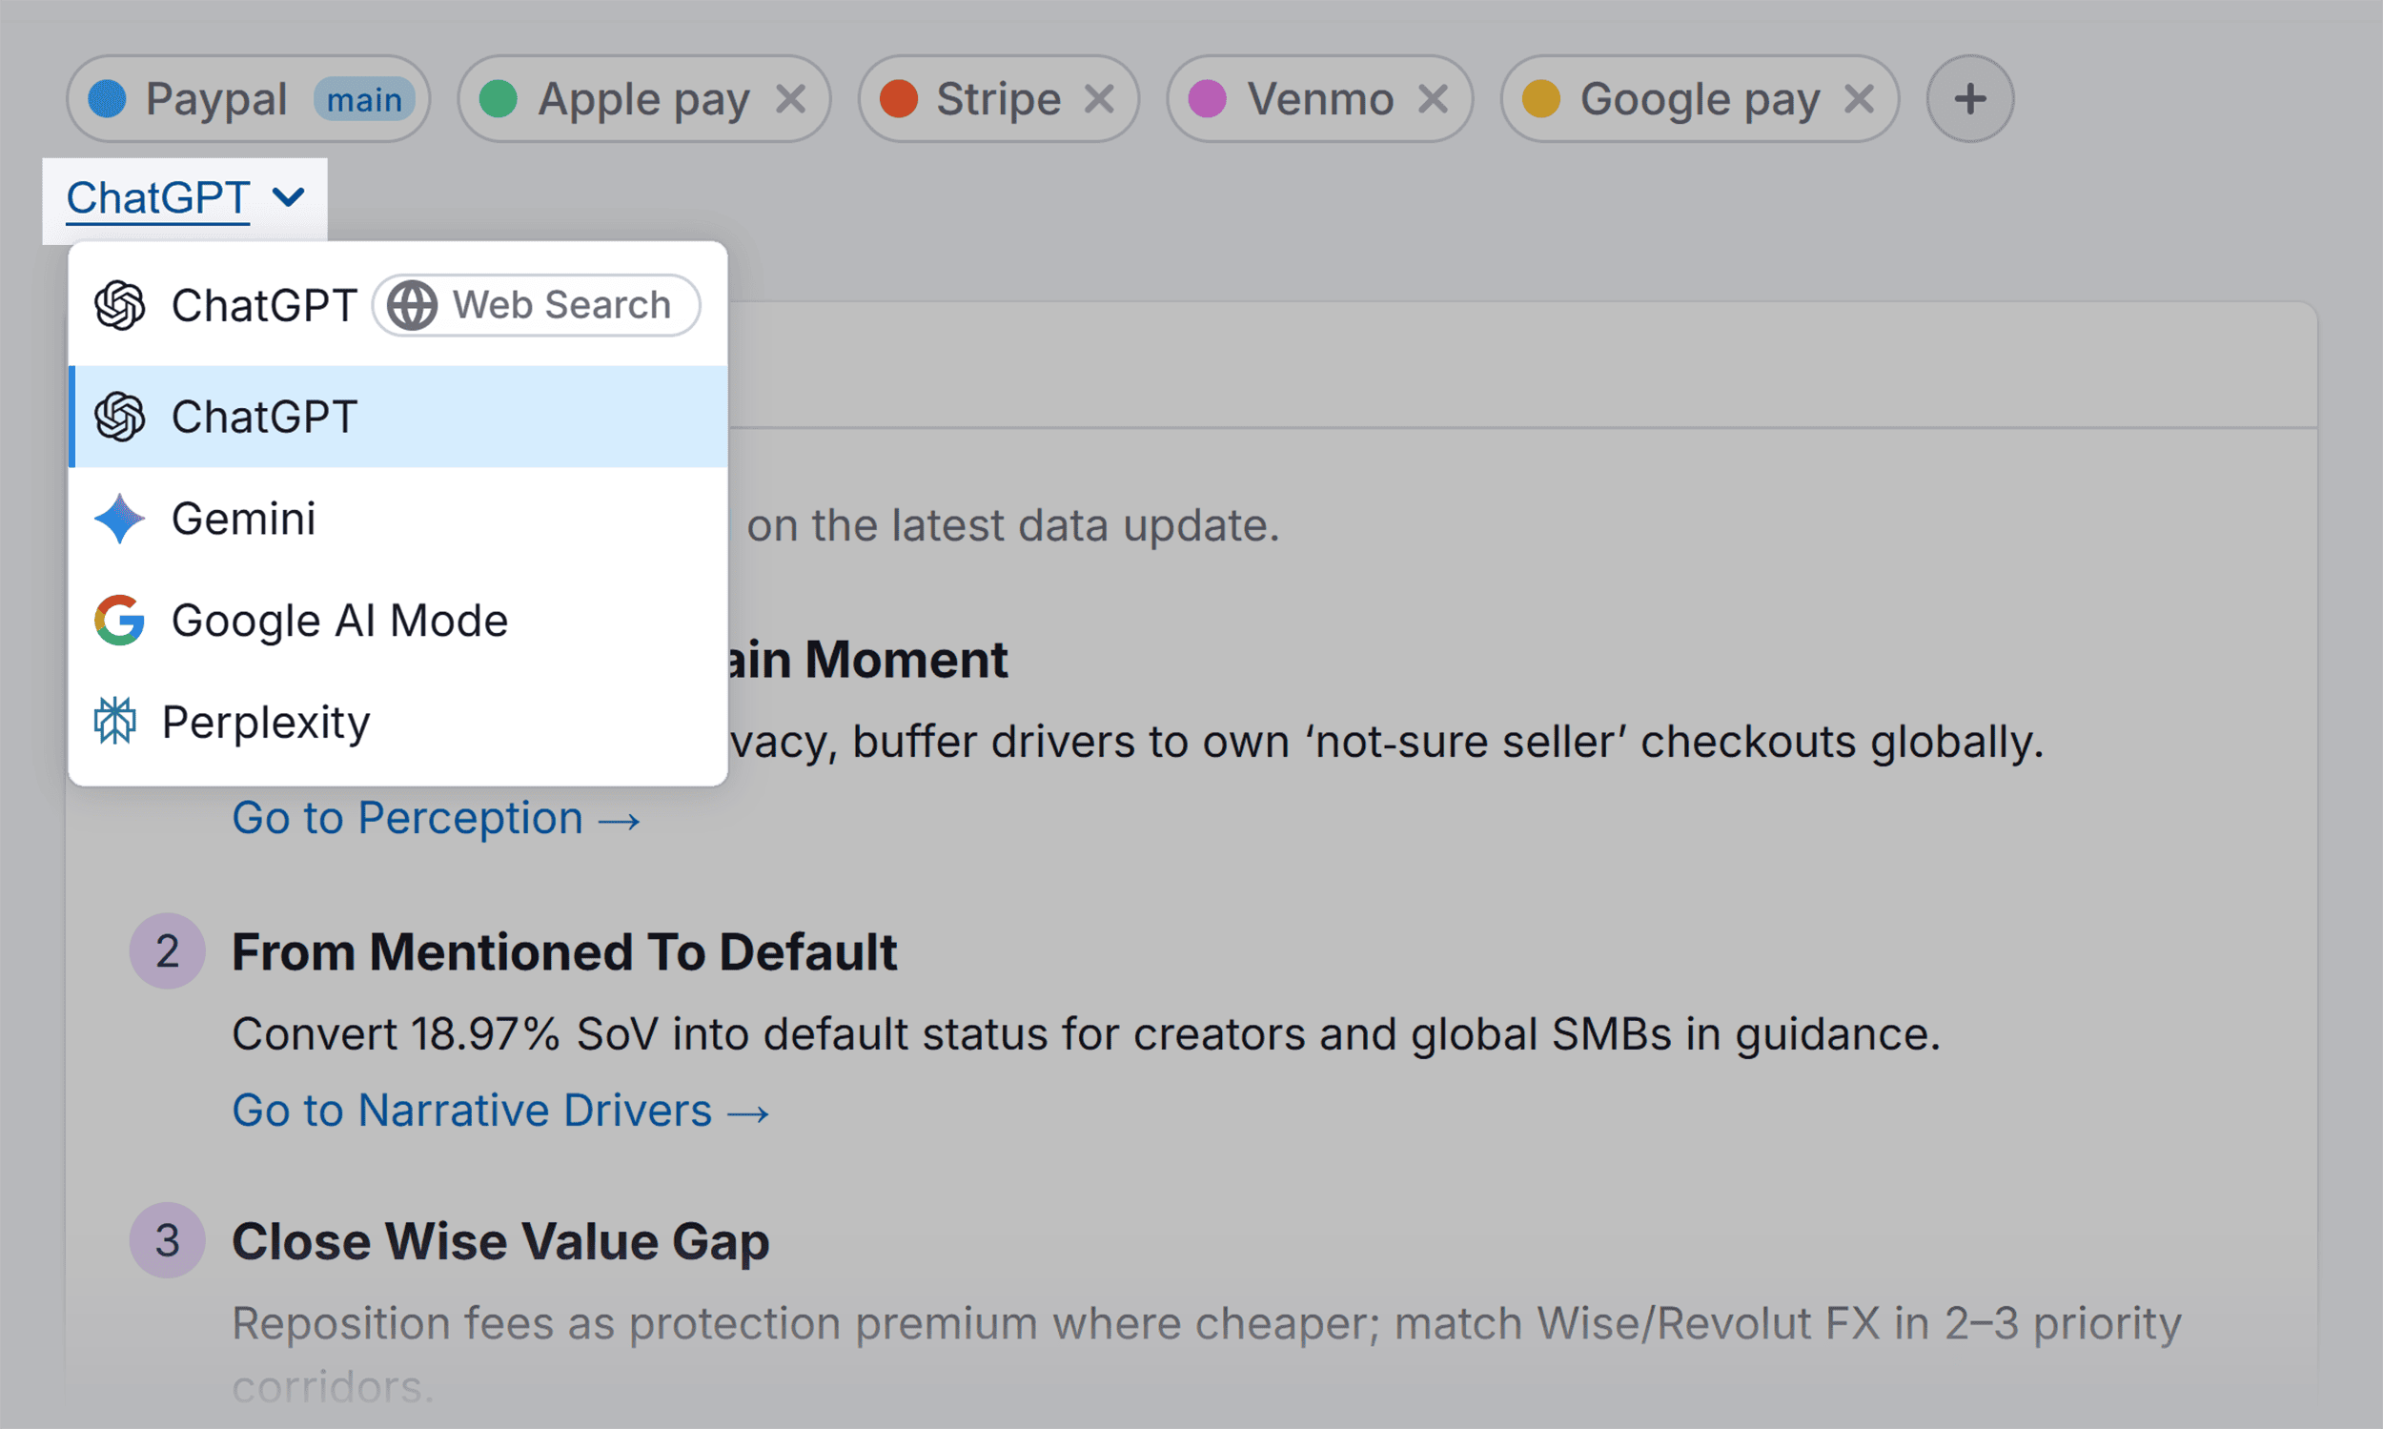Image resolution: width=2383 pixels, height=1429 pixels.
Task: Click the main badge on the Paypal tag
Action: coord(363,98)
